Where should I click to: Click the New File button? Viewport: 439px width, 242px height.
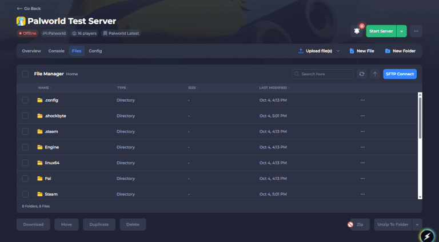point(362,51)
